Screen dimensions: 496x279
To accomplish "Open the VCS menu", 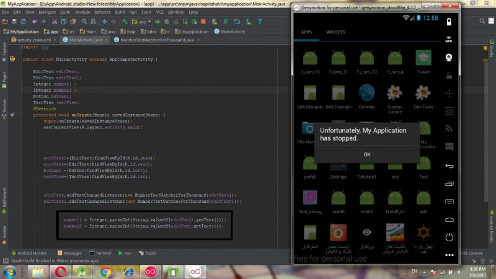I will tap(160, 12).
